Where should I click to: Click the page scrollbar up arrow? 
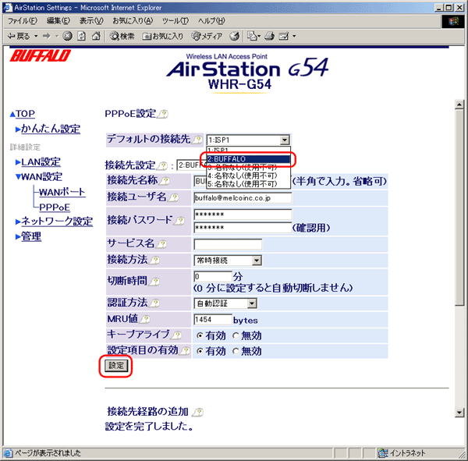[459, 105]
